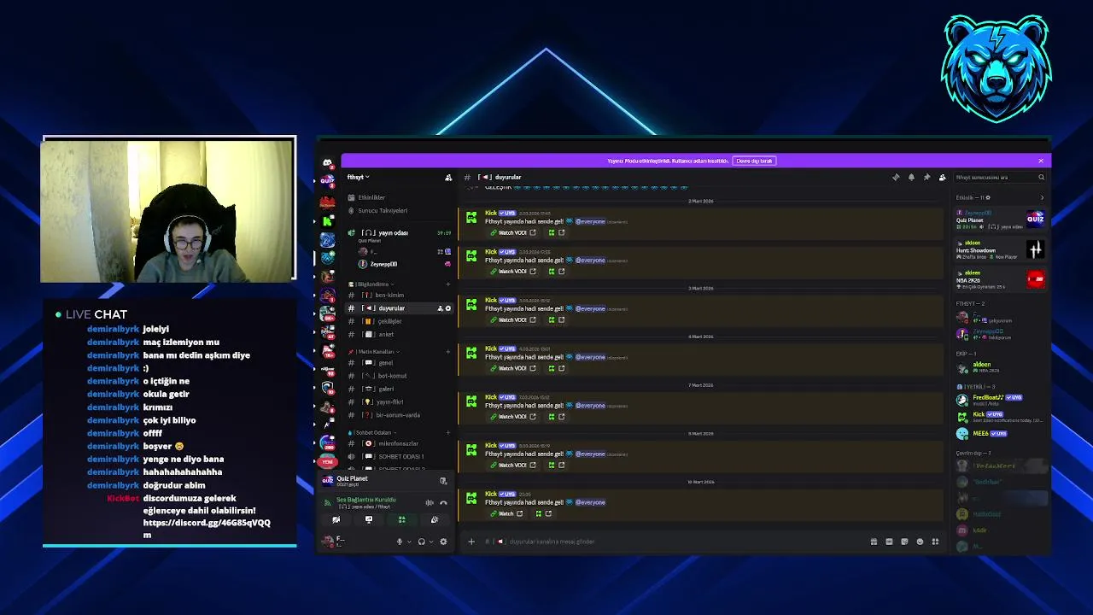Open the fthsyt server name dropdown

point(359,177)
